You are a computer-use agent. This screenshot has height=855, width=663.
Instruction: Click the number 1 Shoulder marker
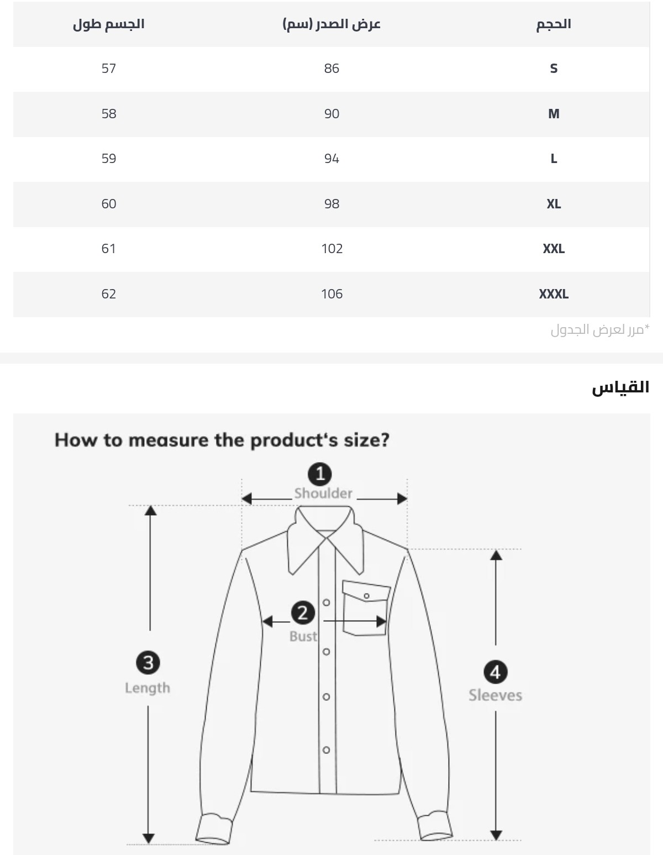[319, 474]
